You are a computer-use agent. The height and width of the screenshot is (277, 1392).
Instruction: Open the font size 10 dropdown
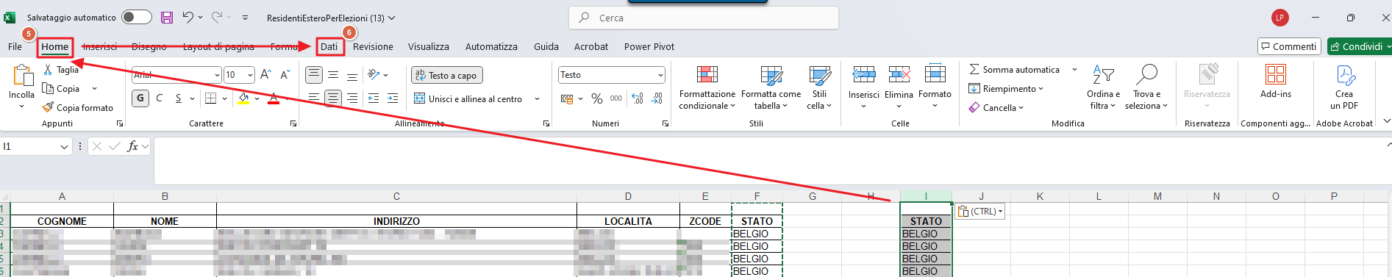(x=250, y=75)
